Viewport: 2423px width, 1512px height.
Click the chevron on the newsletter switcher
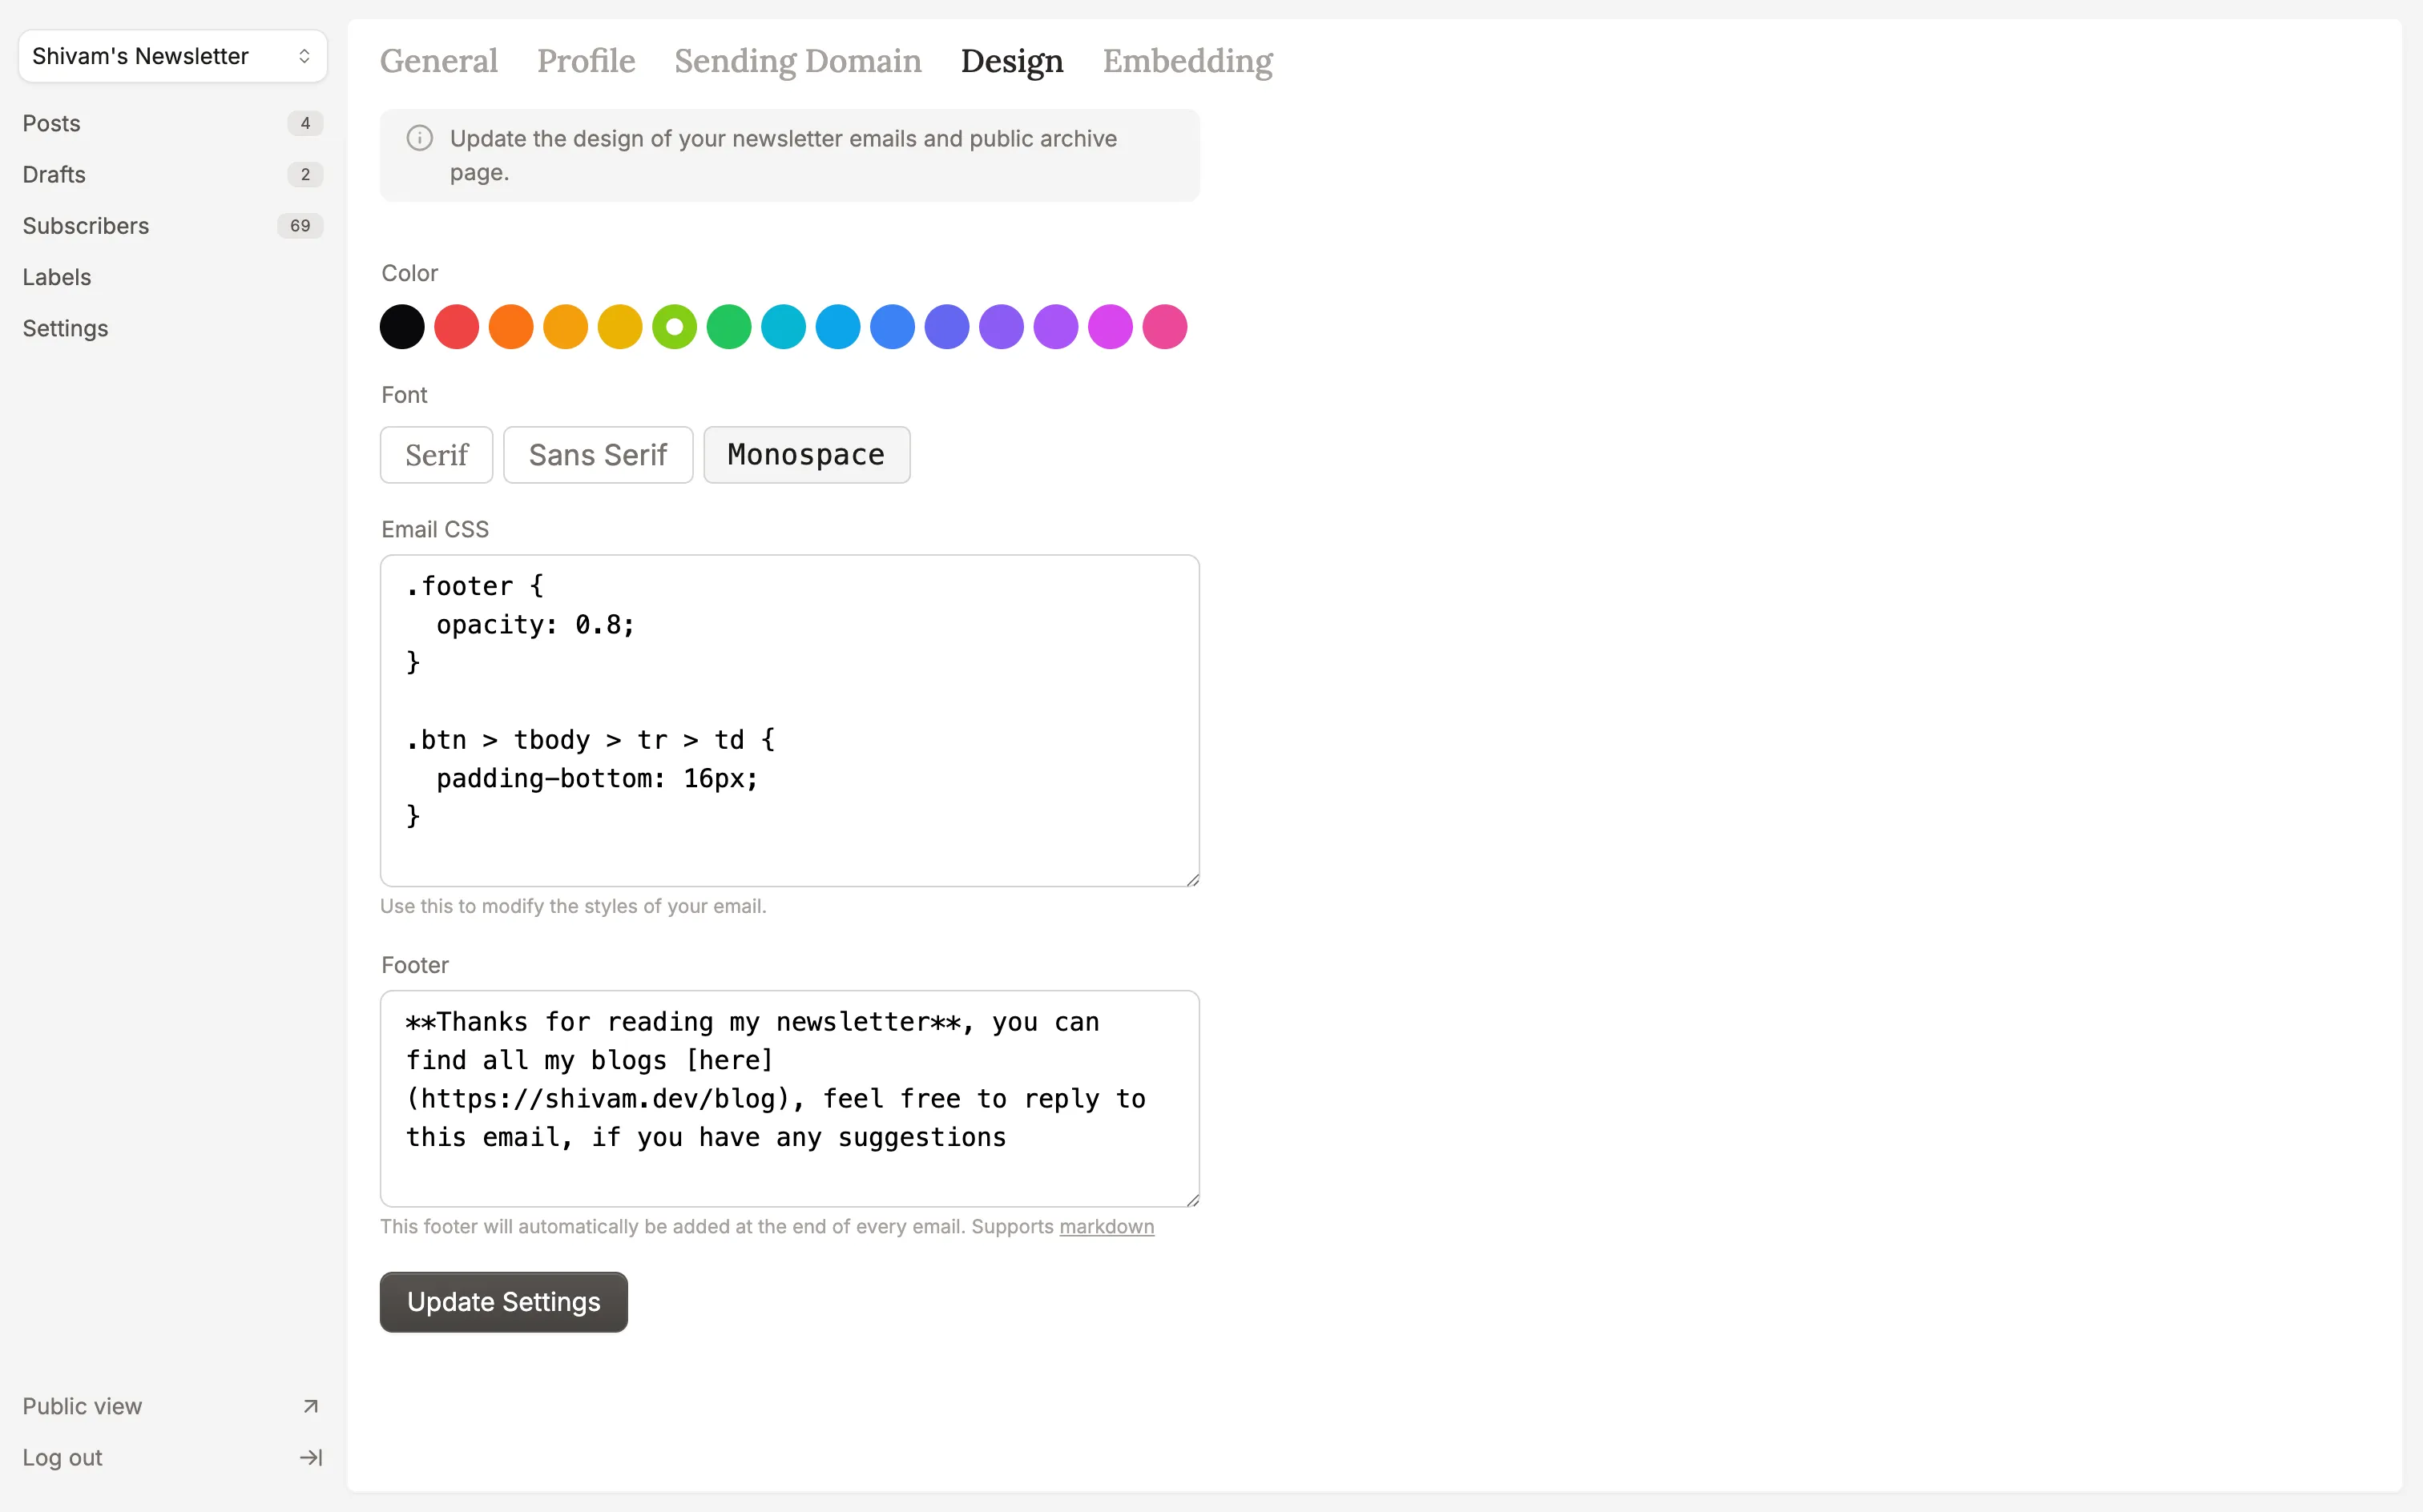[x=305, y=56]
